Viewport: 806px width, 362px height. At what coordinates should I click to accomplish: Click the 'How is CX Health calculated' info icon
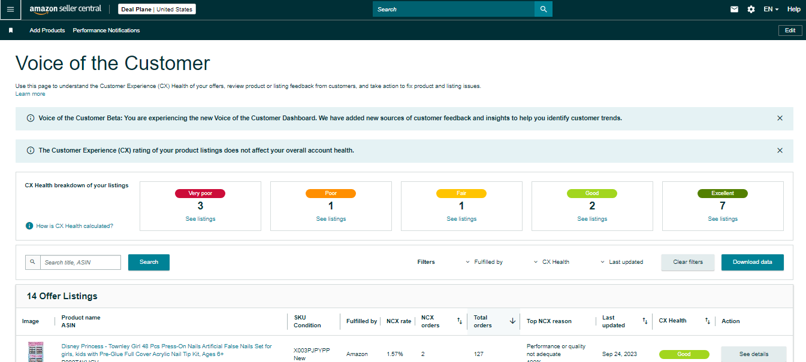(29, 226)
